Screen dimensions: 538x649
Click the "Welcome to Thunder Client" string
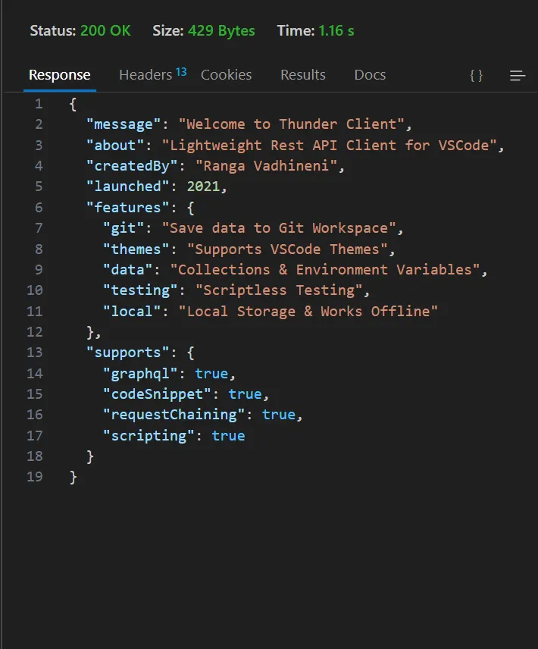tap(291, 124)
